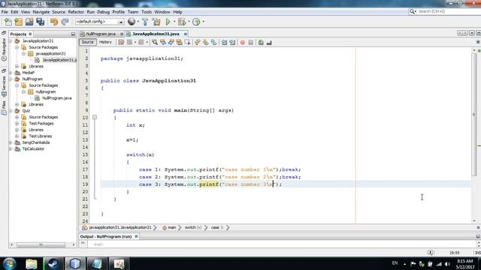Image resolution: width=481 pixels, height=270 pixels.
Task: Click the red Start Macro Recording icon
Action: (243, 43)
